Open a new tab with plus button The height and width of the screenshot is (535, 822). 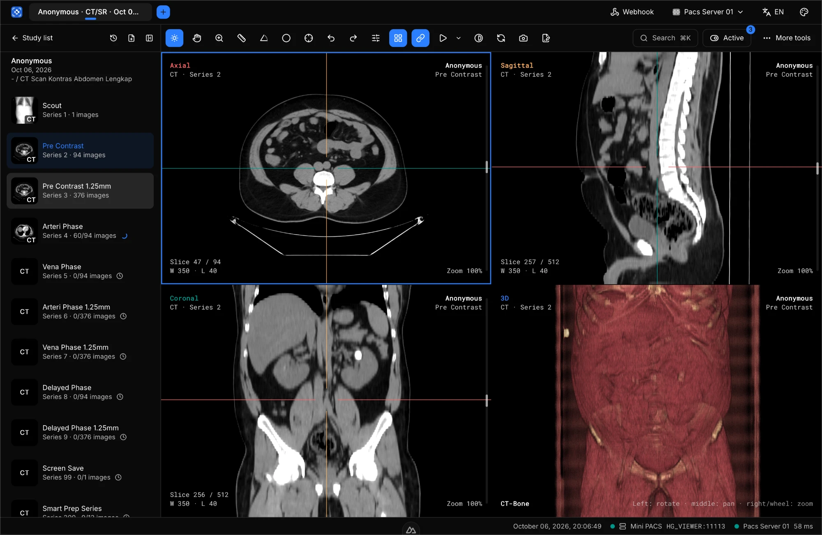click(163, 12)
